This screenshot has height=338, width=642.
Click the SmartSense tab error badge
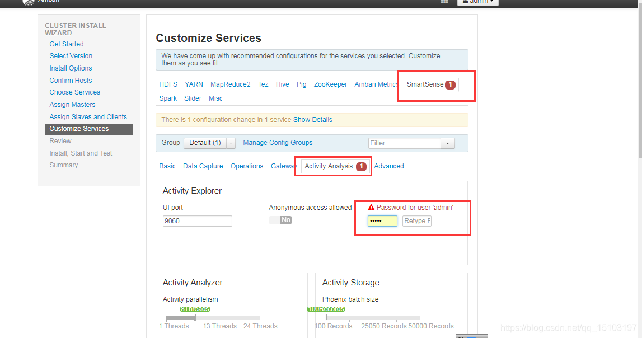(451, 84)
